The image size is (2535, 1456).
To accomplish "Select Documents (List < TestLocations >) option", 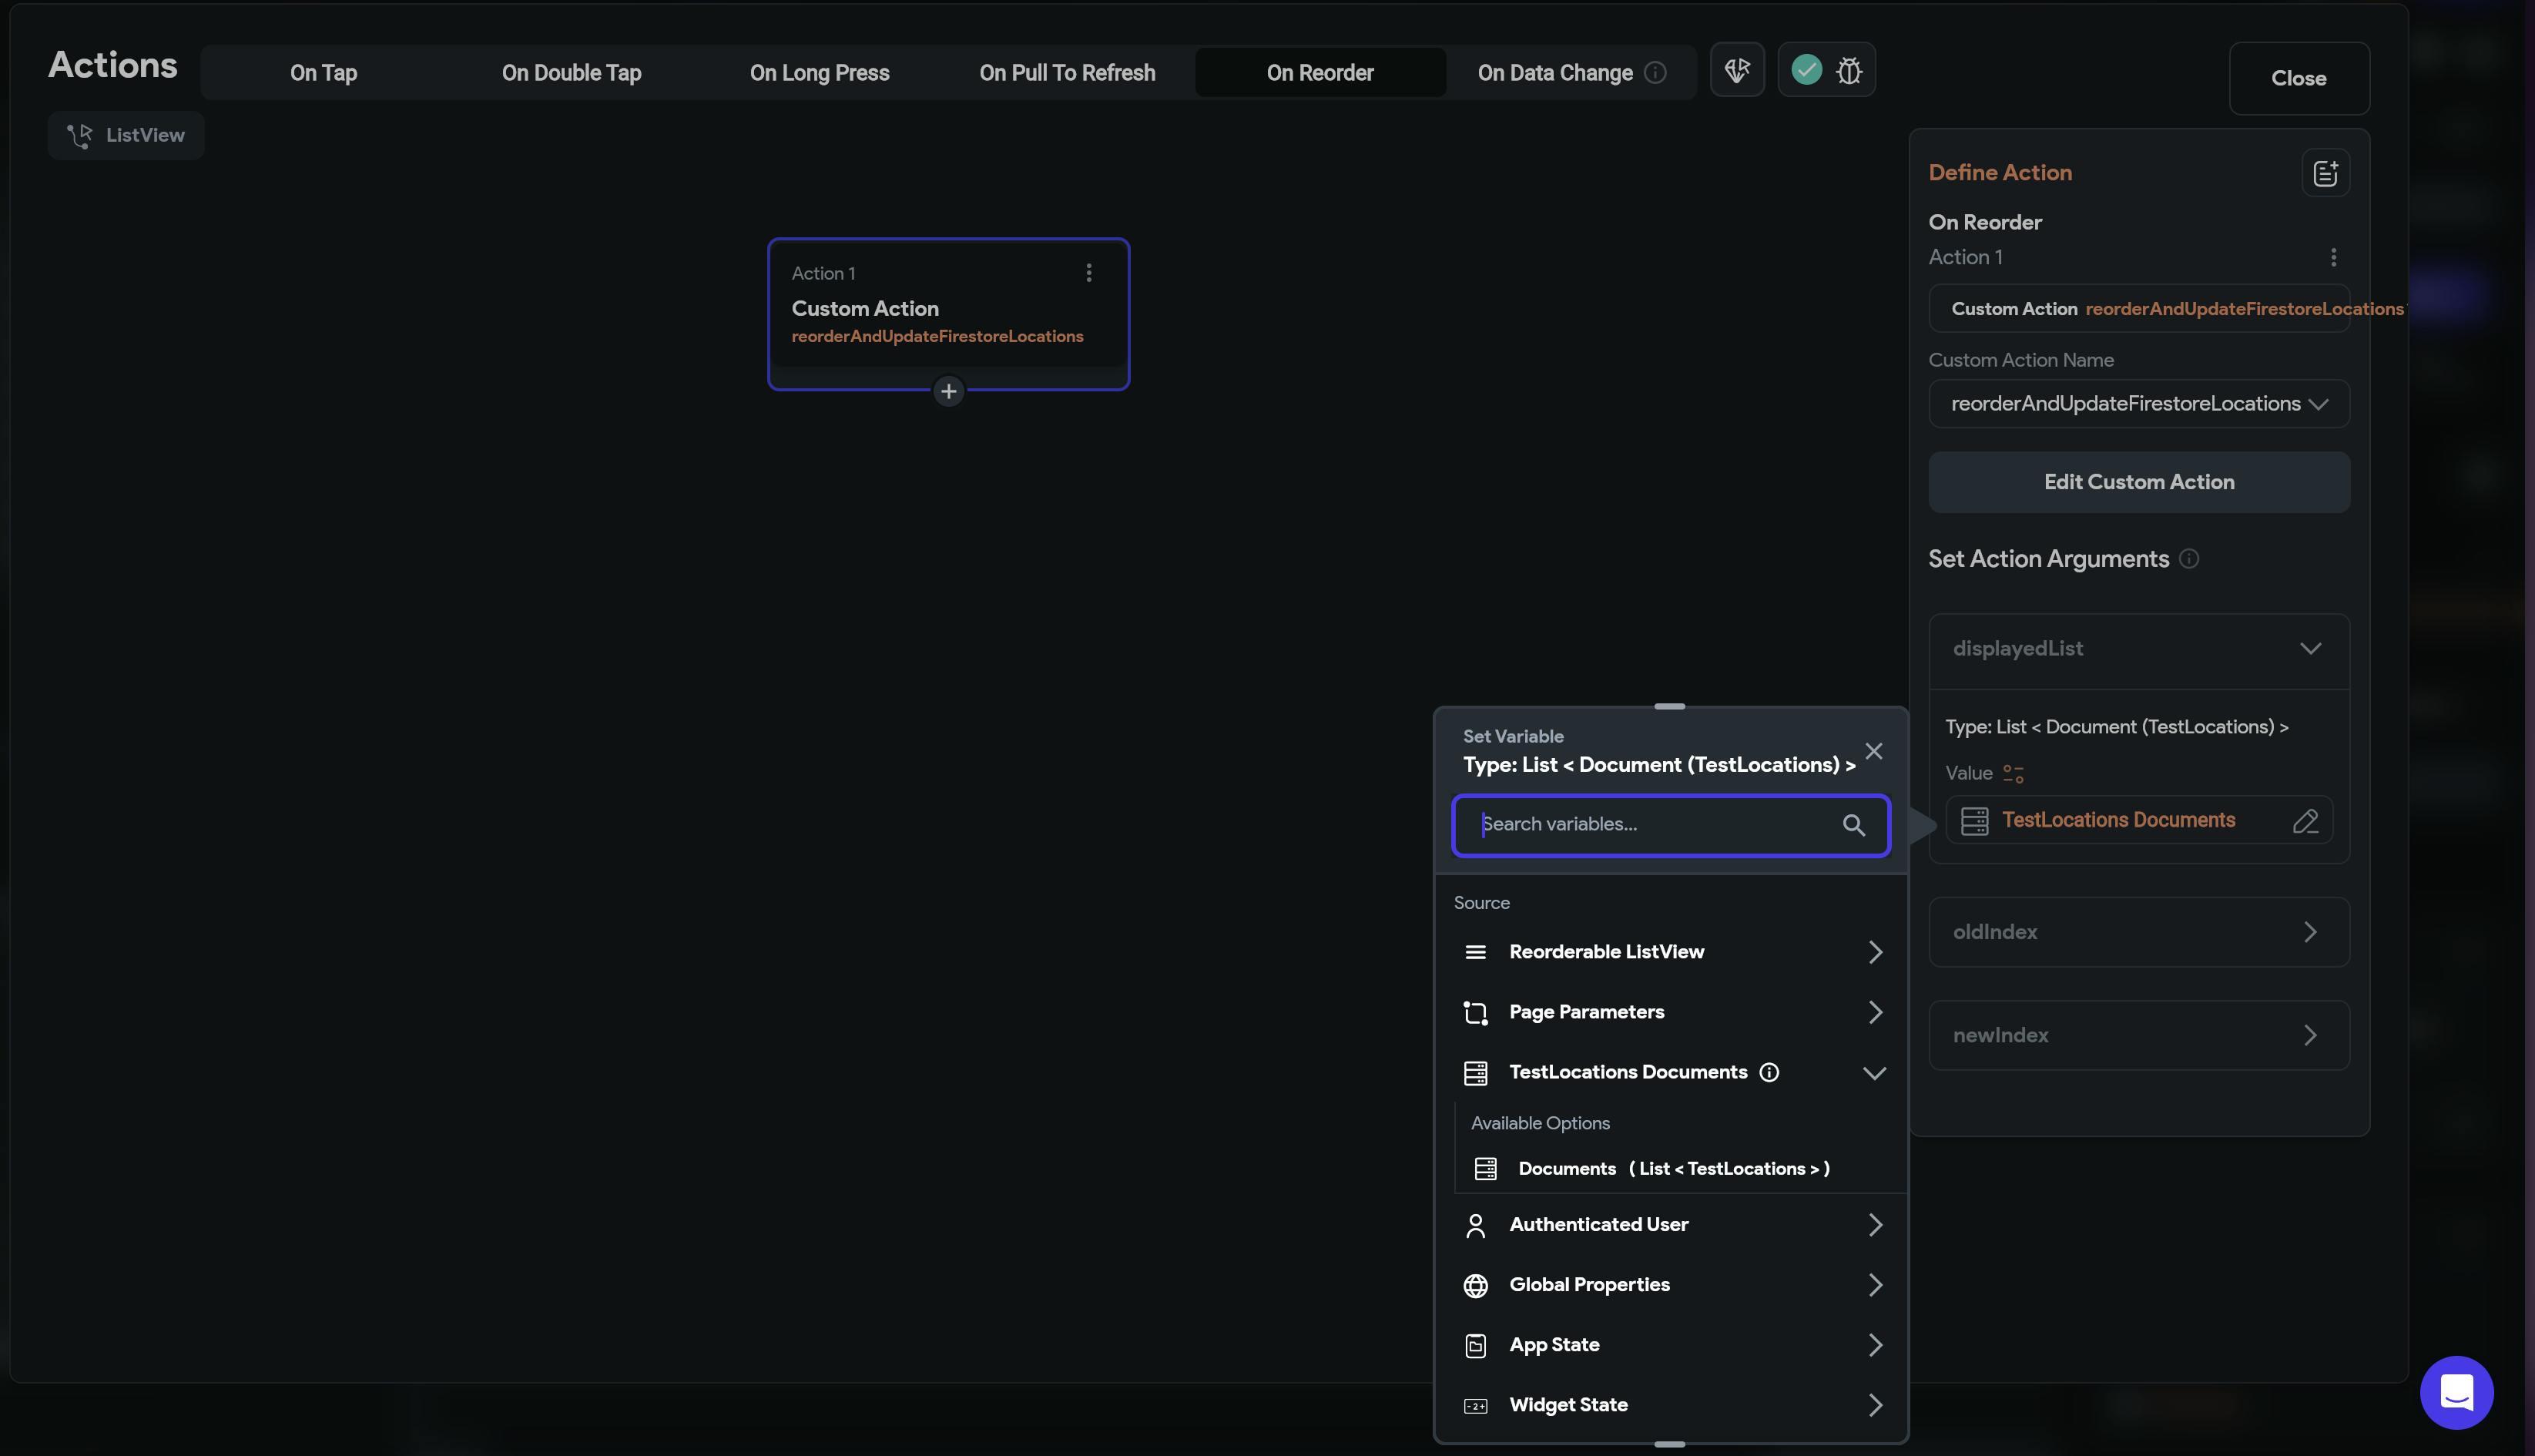I will click(x=1672, y=1168).
